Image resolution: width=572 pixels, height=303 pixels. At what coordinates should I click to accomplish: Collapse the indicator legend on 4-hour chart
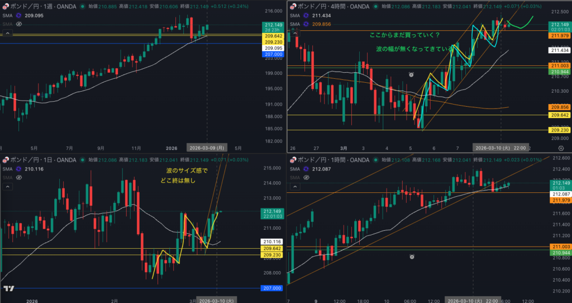pyautogui.click(x=295, y=34)
